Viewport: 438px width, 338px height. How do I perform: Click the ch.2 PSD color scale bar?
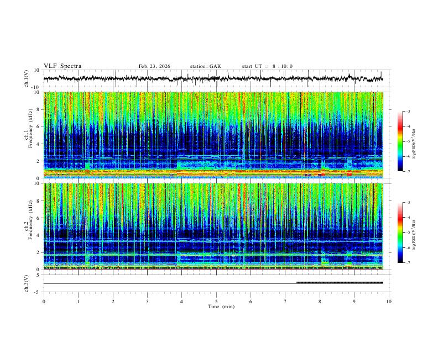click(400, 233)
